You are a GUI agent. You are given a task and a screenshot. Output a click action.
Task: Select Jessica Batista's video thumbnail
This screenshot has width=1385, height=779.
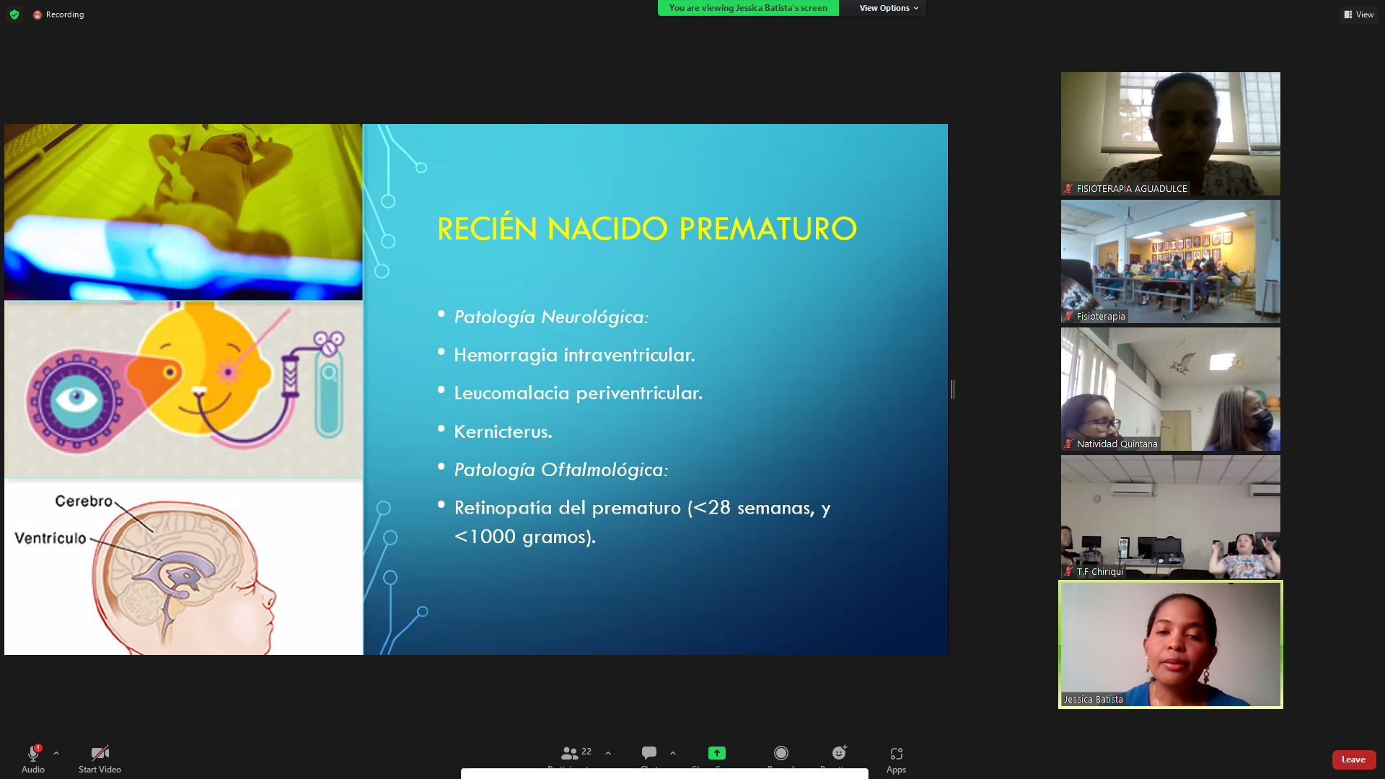tap(1170, 644)
